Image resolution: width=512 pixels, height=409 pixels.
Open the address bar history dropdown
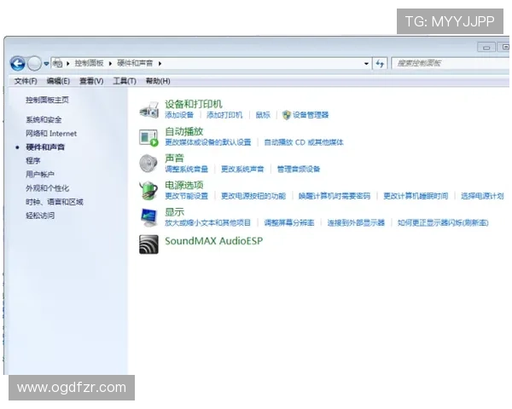[x=366, y=64]
